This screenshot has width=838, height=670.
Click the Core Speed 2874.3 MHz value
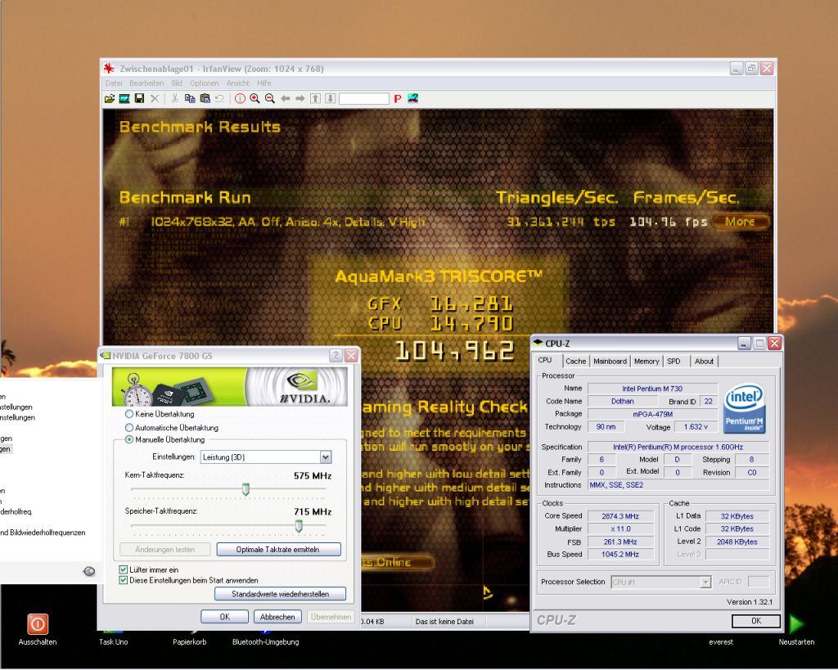pyautogui.click(x=620, y=517)
